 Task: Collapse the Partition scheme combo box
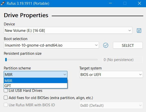coord(36,74)
